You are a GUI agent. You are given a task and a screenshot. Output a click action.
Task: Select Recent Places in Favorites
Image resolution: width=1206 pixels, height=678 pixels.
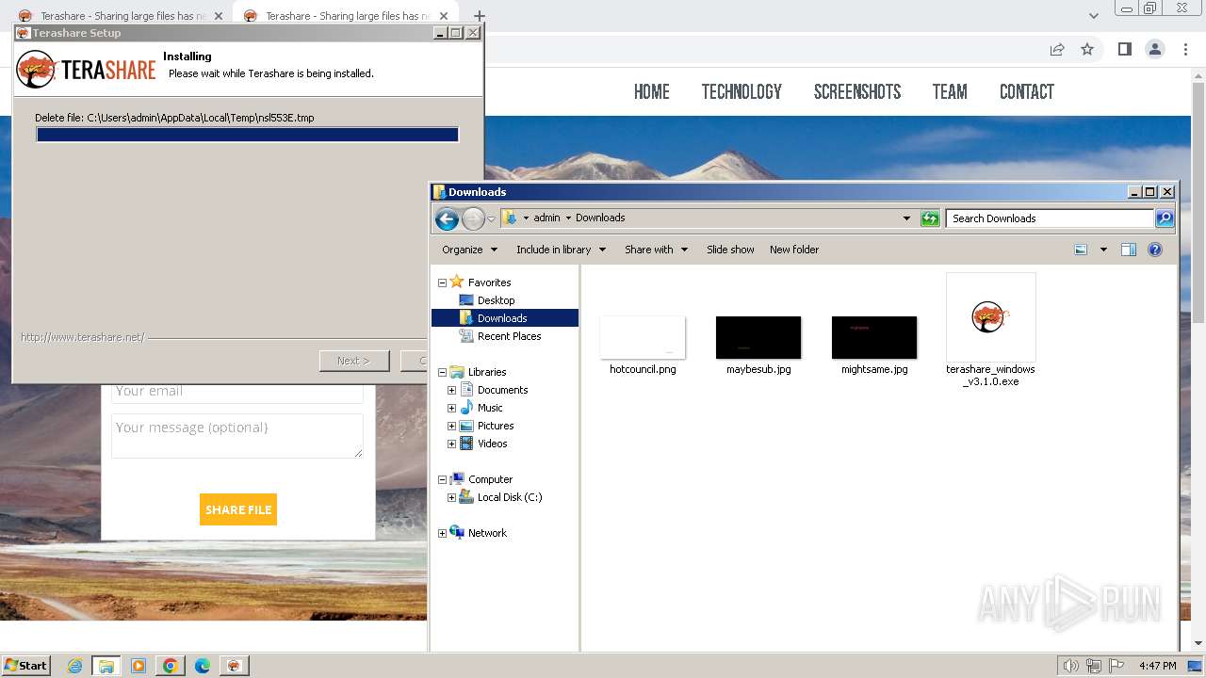(x=509, y=336)
